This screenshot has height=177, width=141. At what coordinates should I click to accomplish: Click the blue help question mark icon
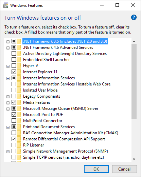coord(134,17)
